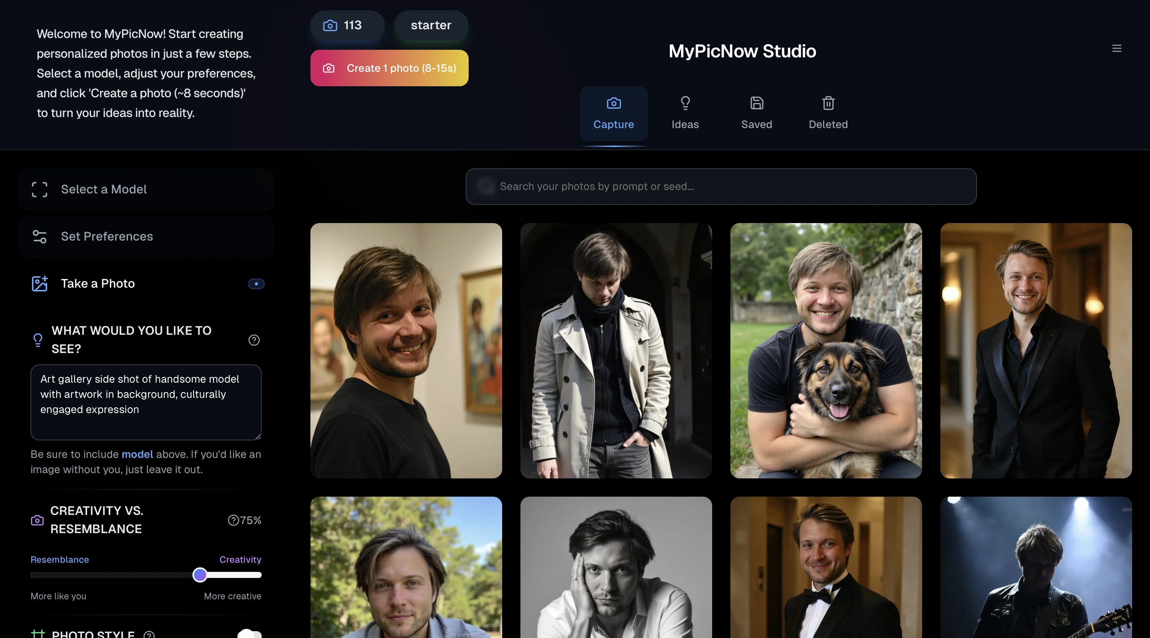Open the Ideas lightbulb panel

pyautogui.click(x=685, y=103)
